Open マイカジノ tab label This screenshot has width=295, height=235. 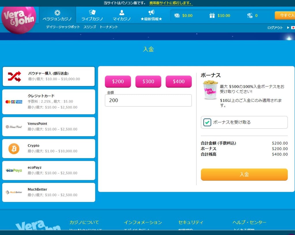[122, 19]
